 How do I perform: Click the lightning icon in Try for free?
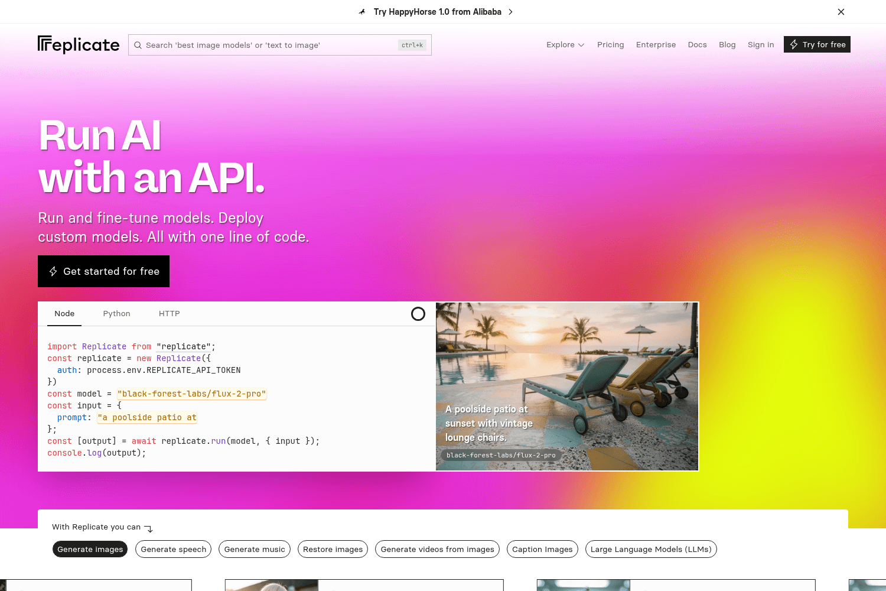(794, 44)
